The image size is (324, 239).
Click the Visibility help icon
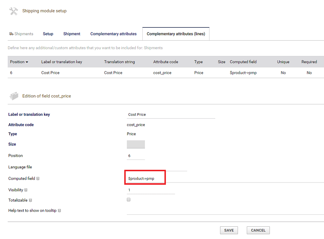[26, 190]
